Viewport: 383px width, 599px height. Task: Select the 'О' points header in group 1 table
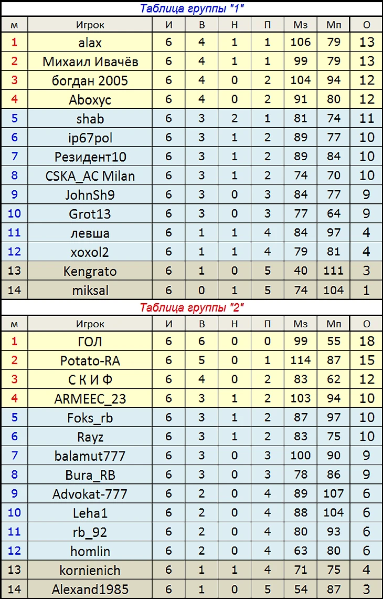367,25
